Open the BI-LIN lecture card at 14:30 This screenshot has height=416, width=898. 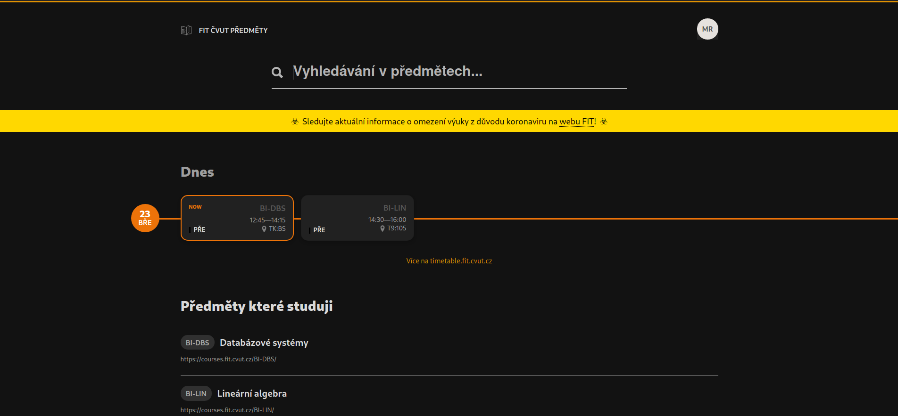358,218
